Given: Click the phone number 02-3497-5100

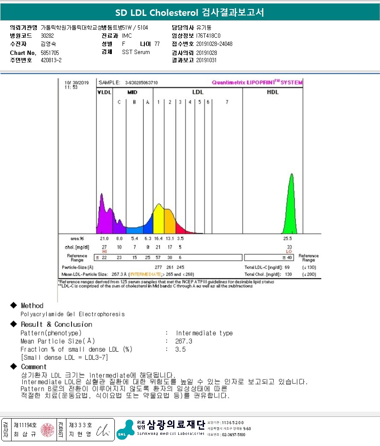Looking at the screenshot, I should 233,435.
